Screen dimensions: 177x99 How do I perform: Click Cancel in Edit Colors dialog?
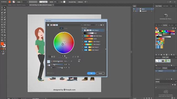100,73
